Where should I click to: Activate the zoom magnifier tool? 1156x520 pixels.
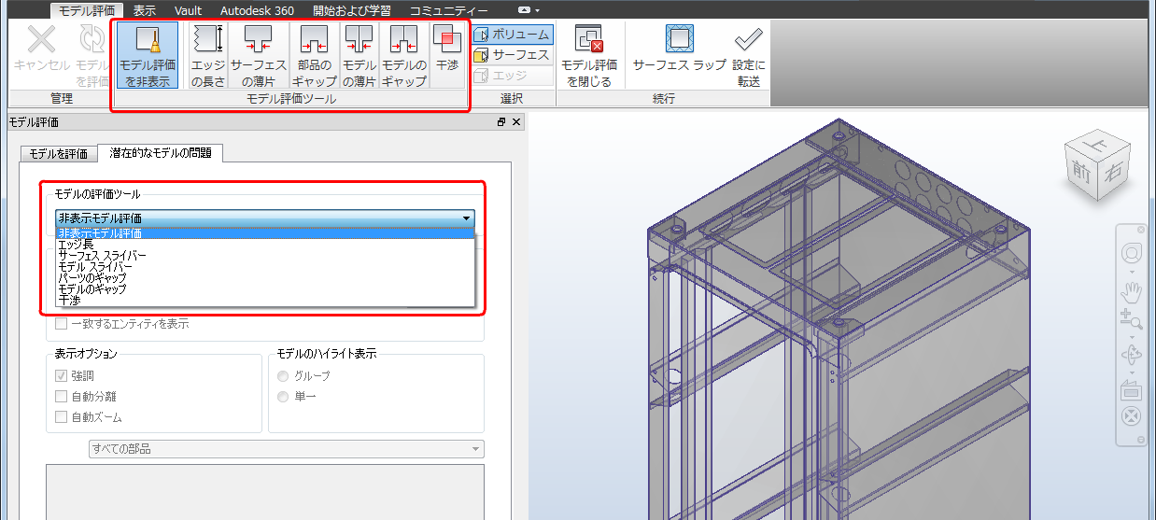(1132, 319)
